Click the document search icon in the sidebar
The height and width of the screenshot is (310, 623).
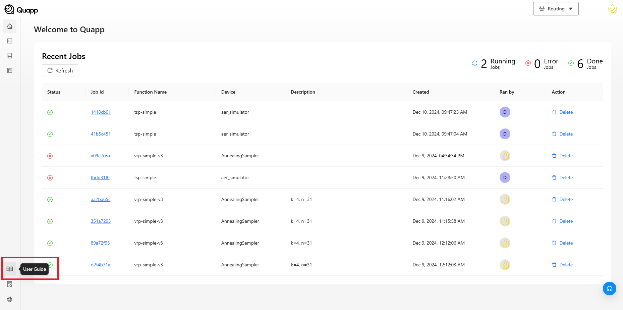click(9, 284)
